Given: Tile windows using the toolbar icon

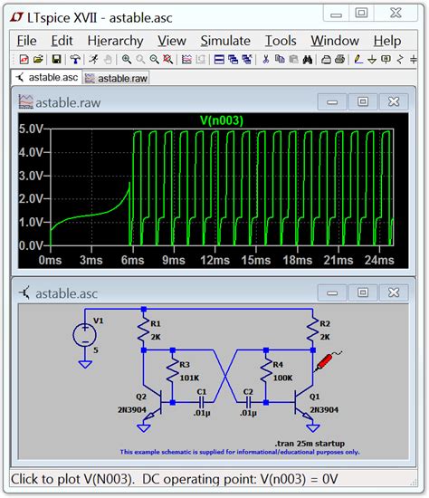Looking at the screenshot, I should [x=219, y=60].
